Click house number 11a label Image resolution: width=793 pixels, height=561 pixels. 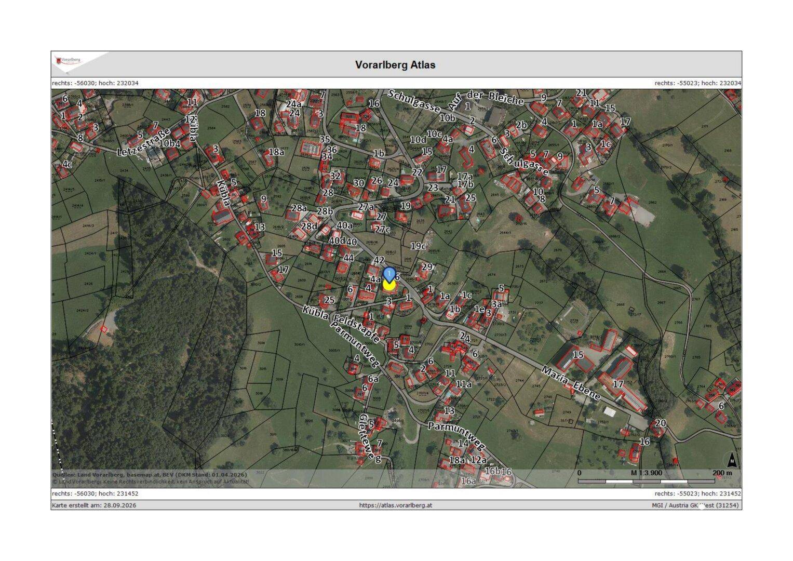(x=464, y=384)
